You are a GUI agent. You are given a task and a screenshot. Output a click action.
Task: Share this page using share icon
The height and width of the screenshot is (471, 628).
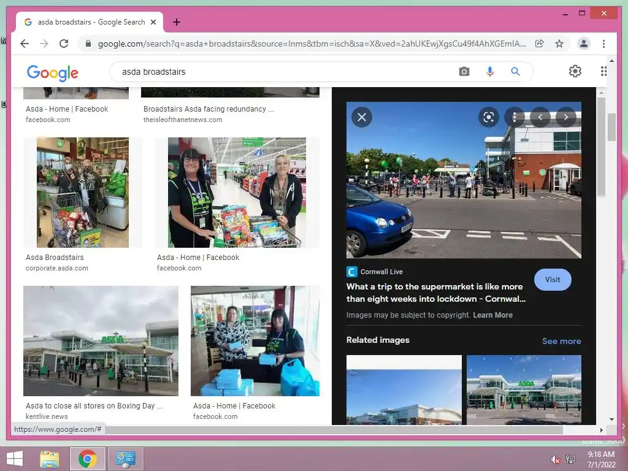point(540,44)
